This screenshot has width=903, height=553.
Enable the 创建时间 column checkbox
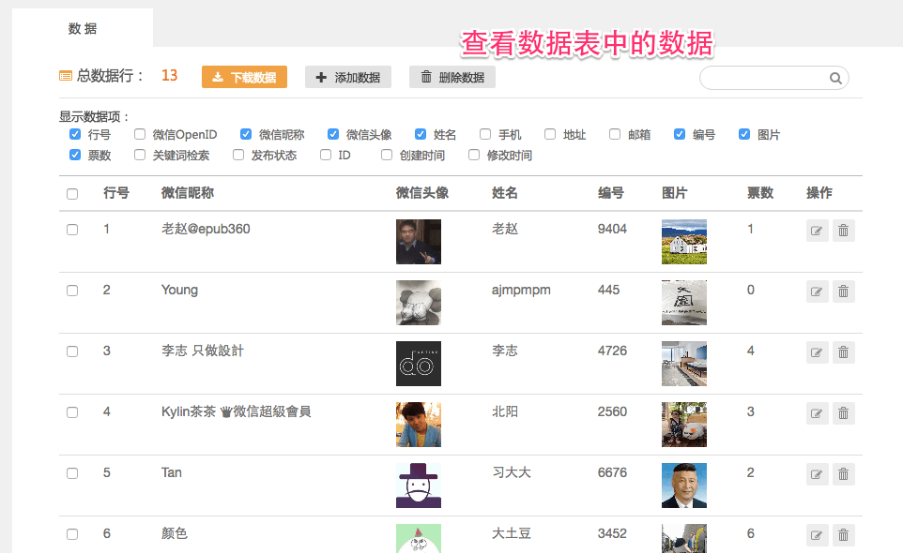pyautogui.click(x=387, y=156)
